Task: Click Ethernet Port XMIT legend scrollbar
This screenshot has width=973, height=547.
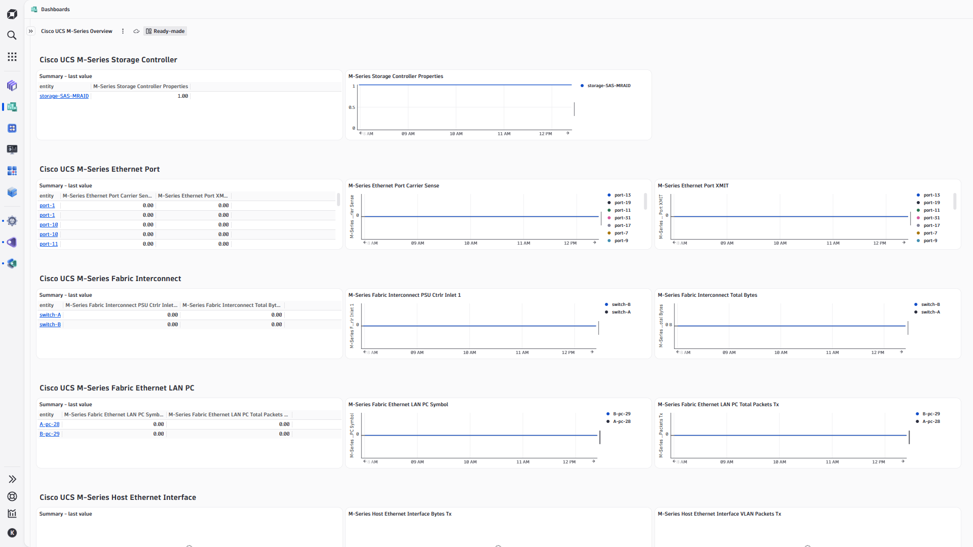Action: point(955,201)
